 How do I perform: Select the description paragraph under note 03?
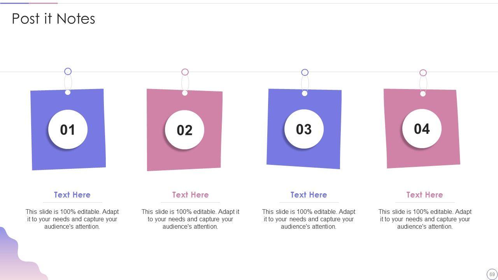point(309,219)
